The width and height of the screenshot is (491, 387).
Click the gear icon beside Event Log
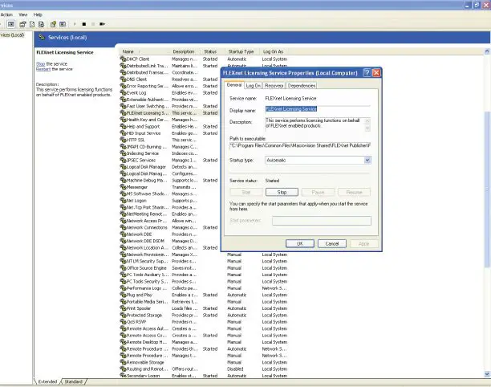(123, 93)
